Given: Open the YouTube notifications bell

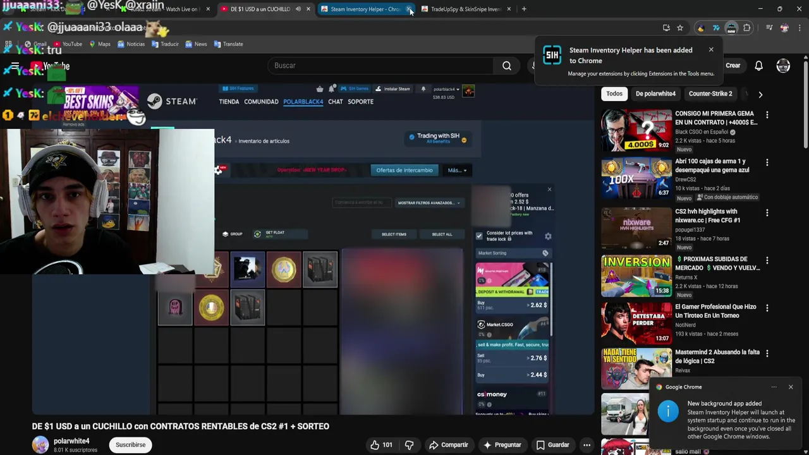Looking at the screenshot, I should pyautogui.click(x=758, y=66).
